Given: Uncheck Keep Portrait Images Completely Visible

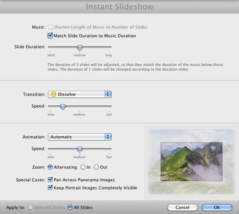Looking at the screenshot, I should pos(50,188).
